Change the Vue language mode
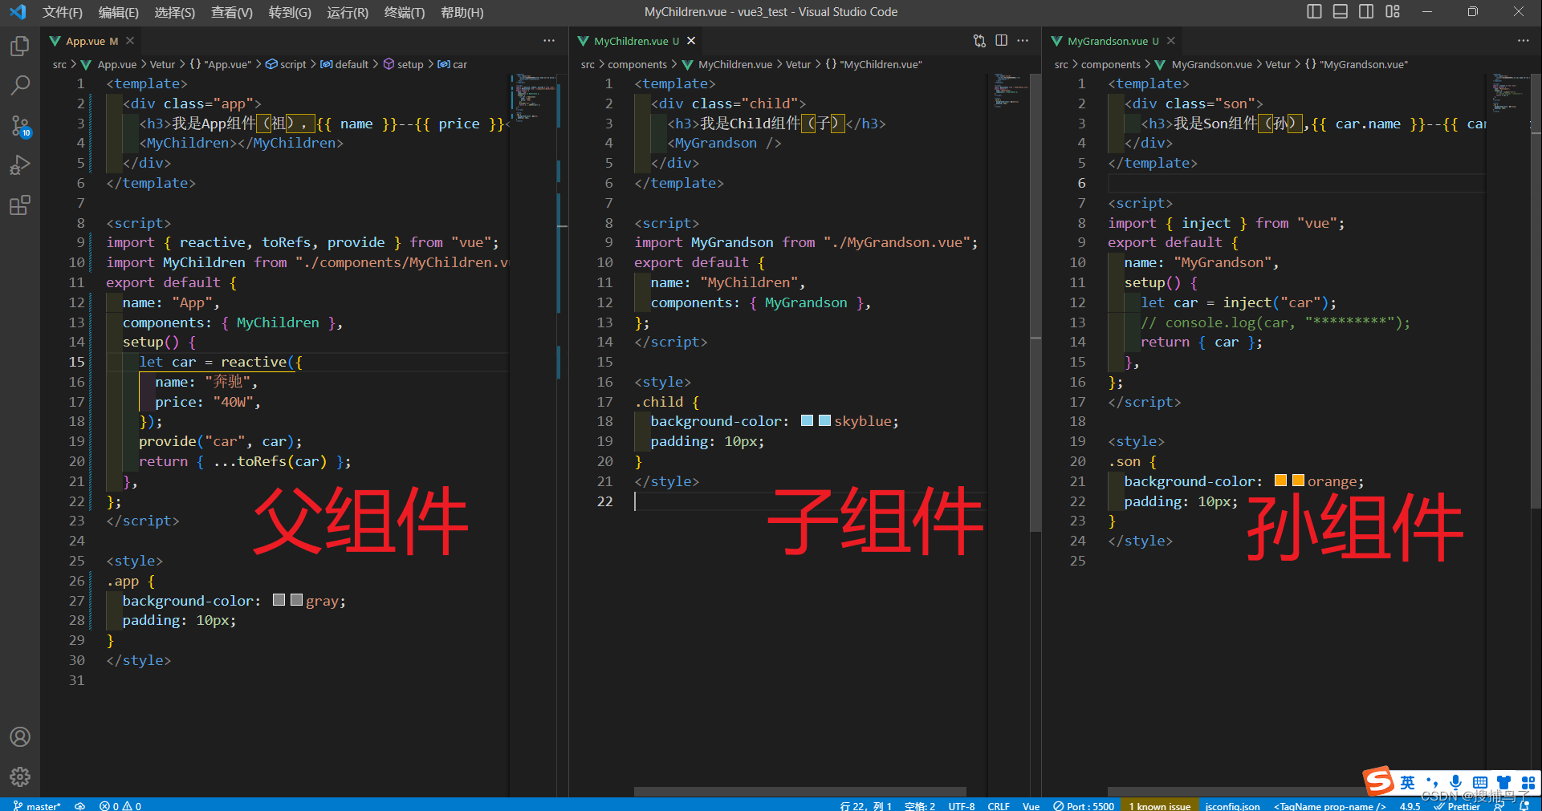The image size is (1542, 811). 1031,805
